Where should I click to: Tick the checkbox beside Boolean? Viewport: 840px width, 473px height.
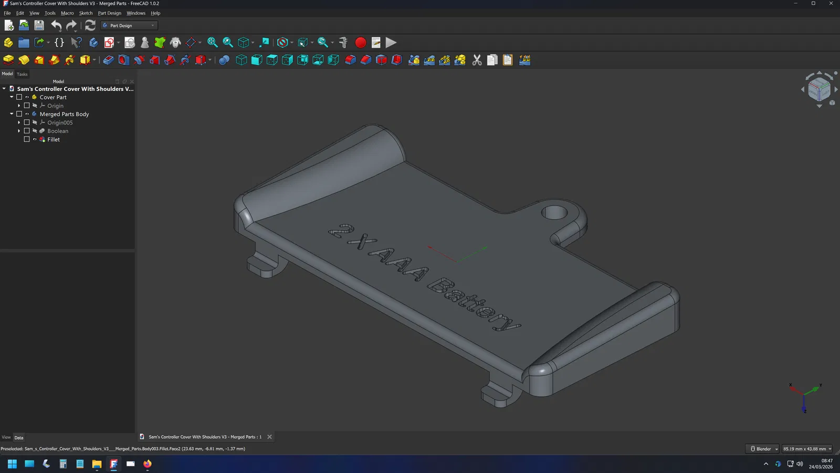[x=27, y=131]
